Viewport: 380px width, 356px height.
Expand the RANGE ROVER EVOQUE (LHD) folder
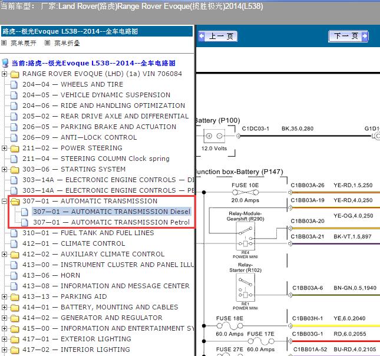click(4, 74)
